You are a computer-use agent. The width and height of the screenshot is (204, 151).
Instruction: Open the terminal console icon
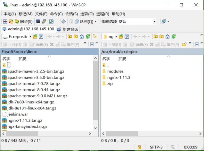point(38,21)
